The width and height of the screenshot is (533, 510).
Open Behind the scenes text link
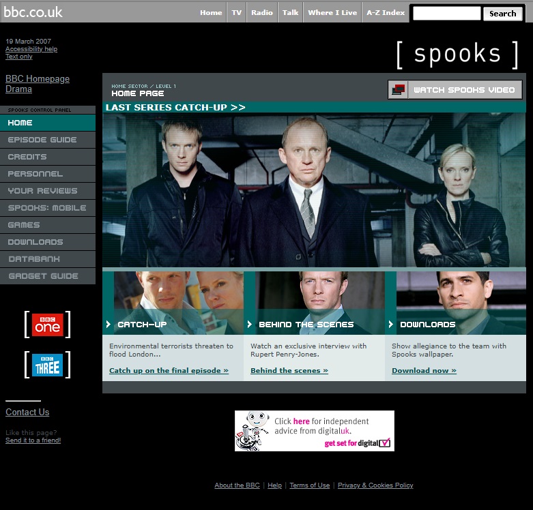click(289, 370)
